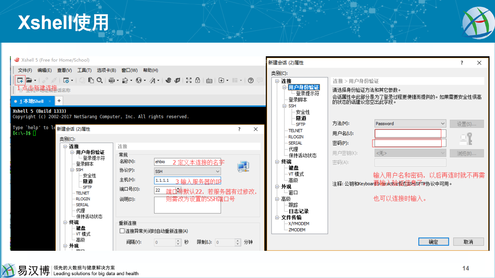Click the globe encoding toolbar icon

139,80
